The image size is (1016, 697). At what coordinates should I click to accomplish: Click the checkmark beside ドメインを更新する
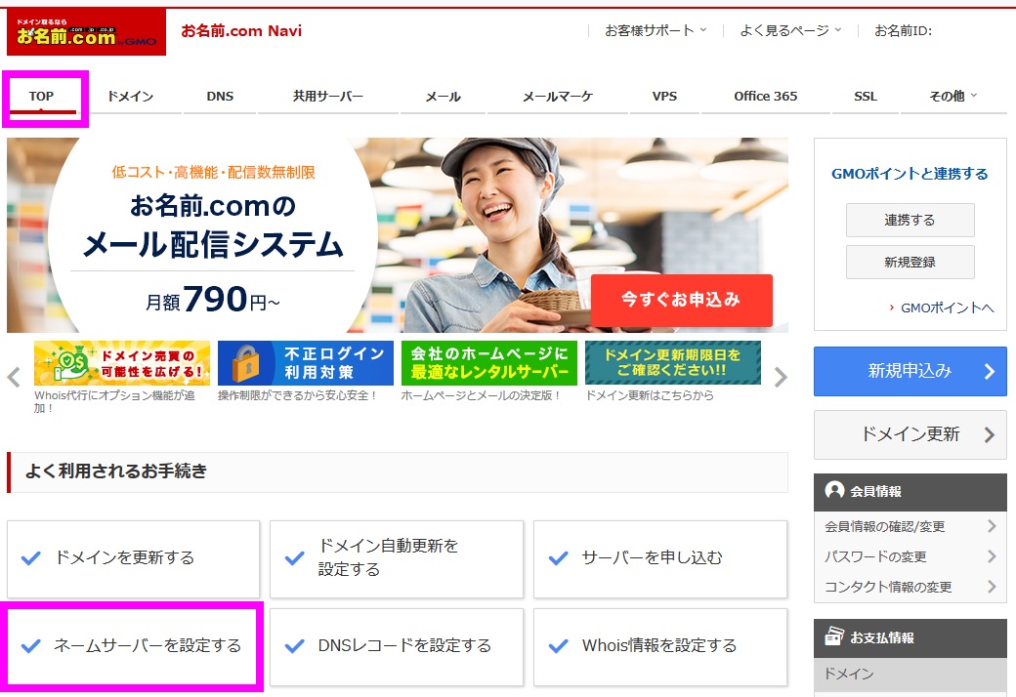coord(31,557)
